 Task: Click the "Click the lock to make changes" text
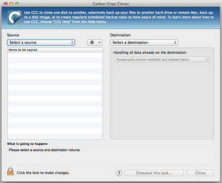click(x=43, y=173)
